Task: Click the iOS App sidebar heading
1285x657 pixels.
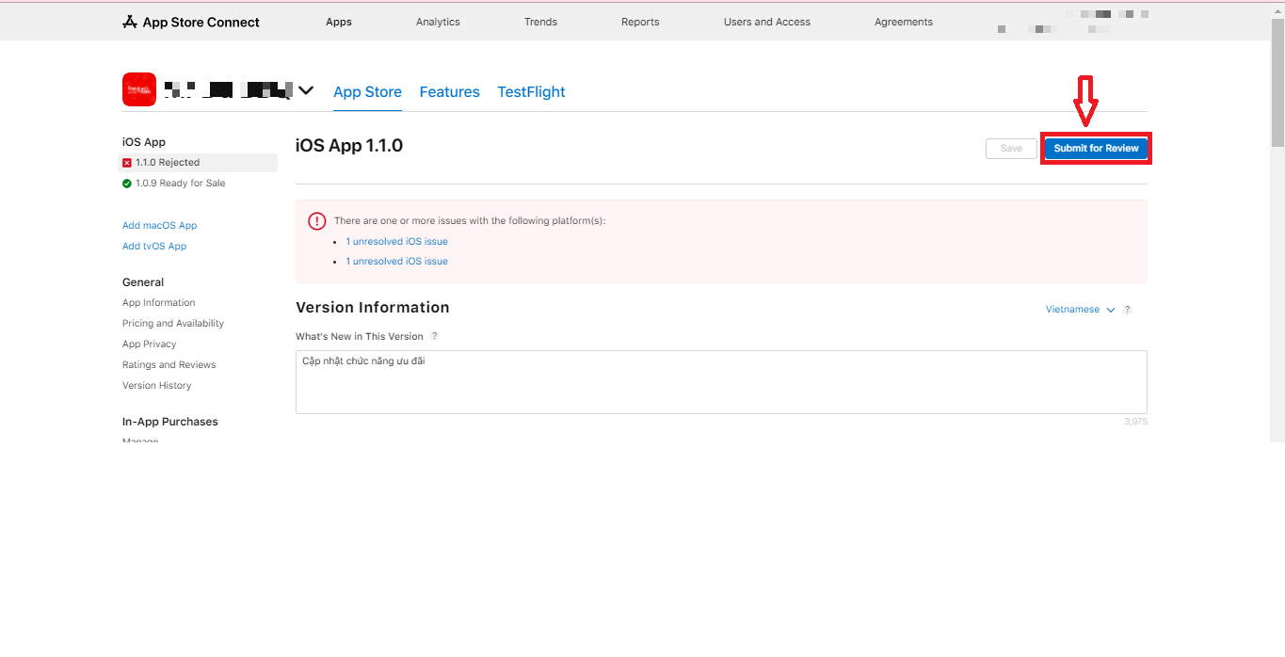Action: pyautogui.click(x=144, y=142)
